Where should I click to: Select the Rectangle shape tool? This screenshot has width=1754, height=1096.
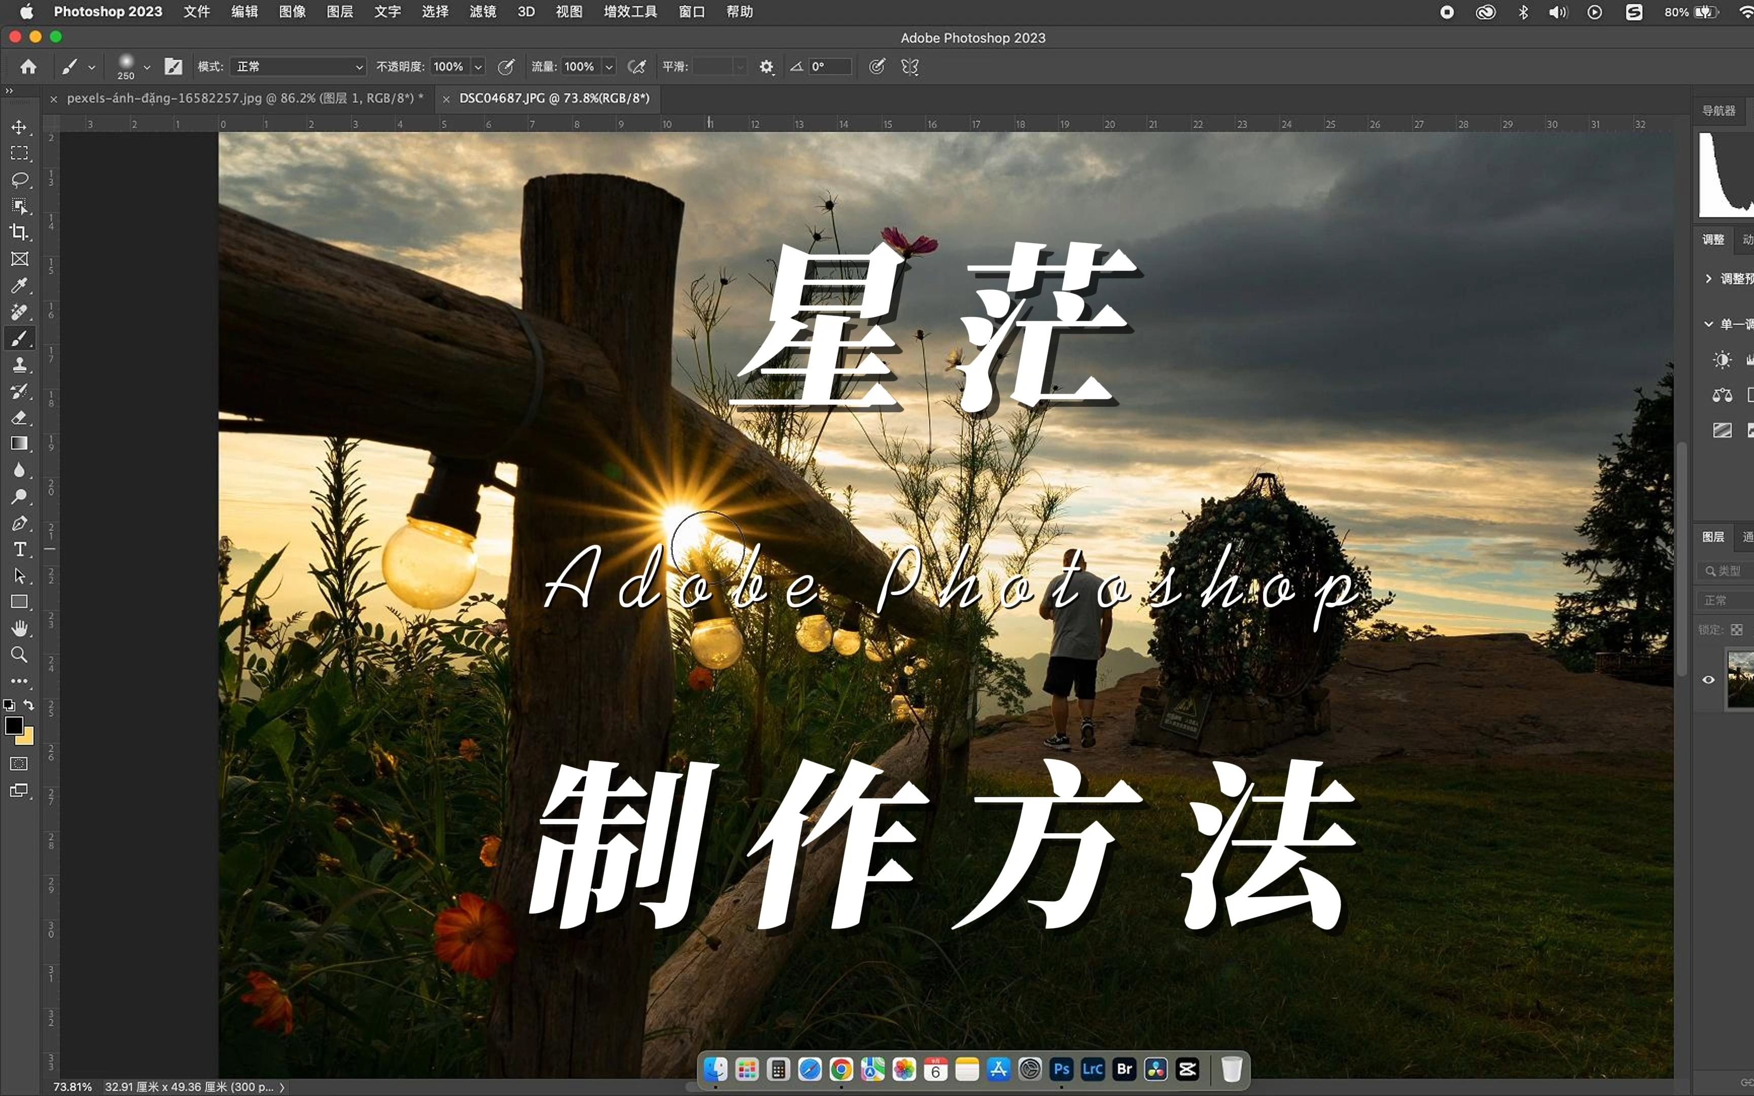click(20, 602)
